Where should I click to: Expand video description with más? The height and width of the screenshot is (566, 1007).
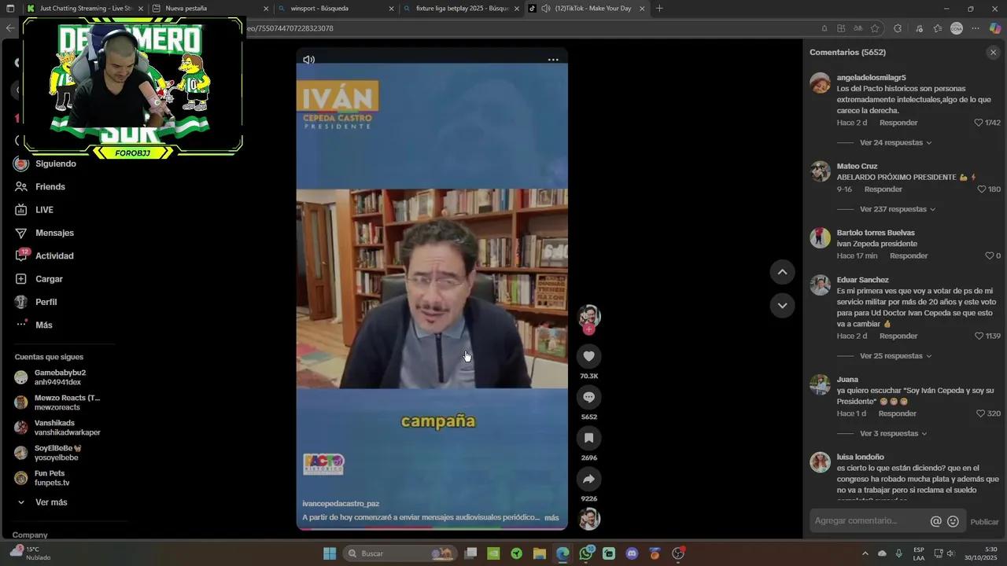551,517
